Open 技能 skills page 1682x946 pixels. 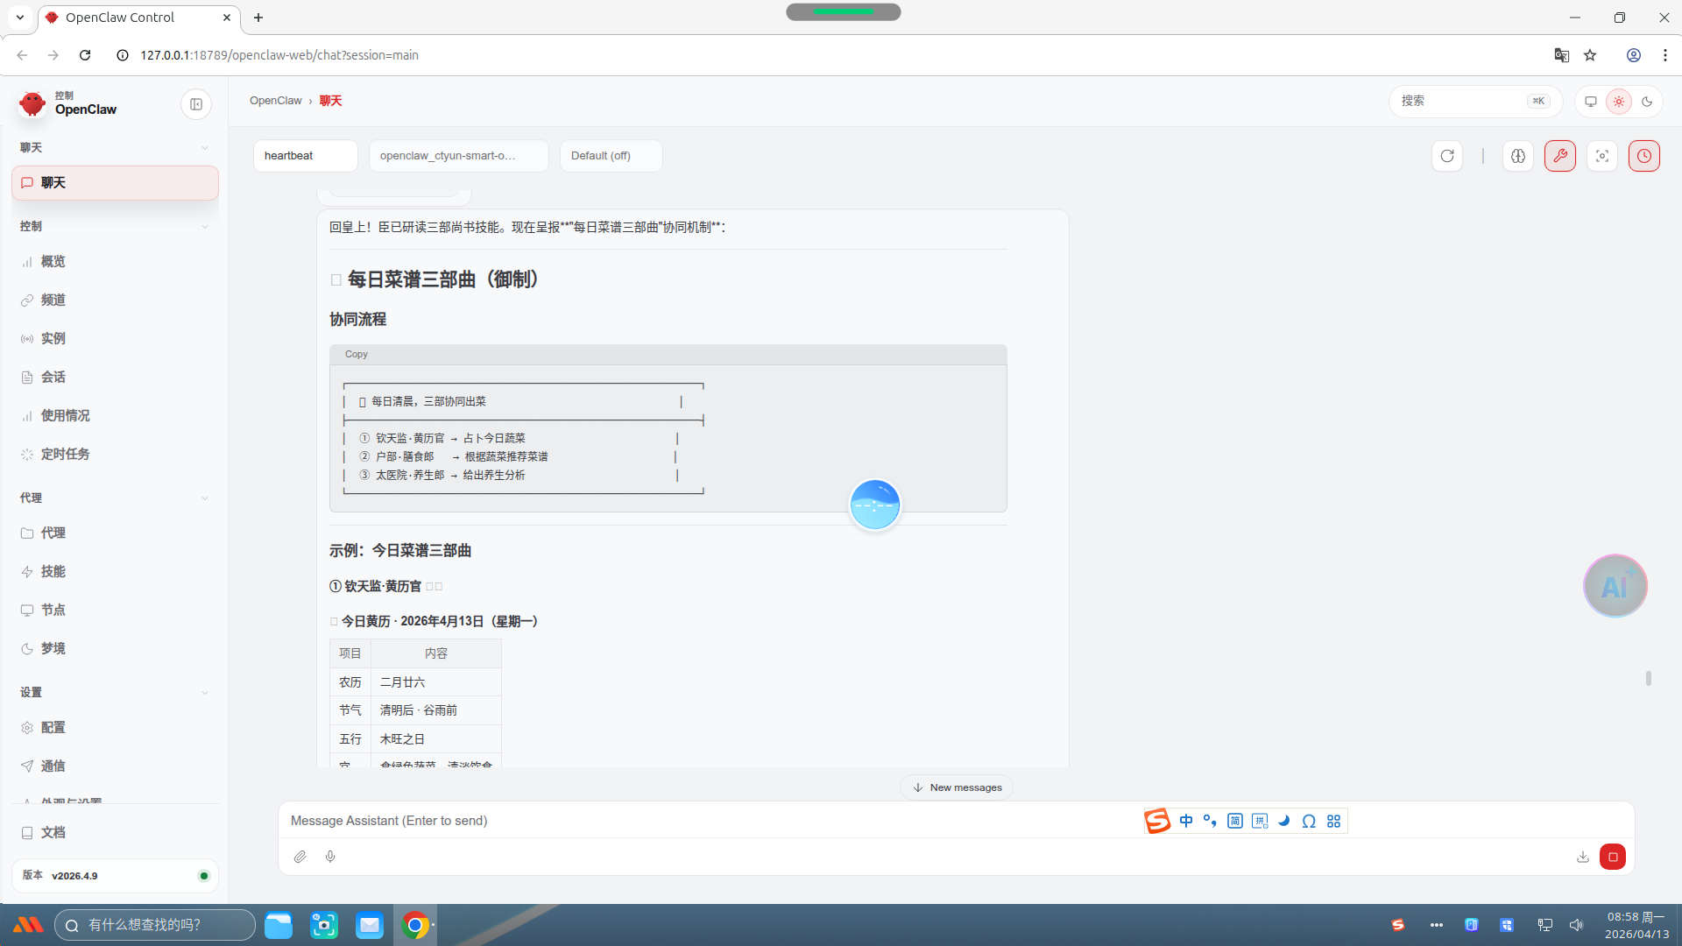tap(115, 571)
